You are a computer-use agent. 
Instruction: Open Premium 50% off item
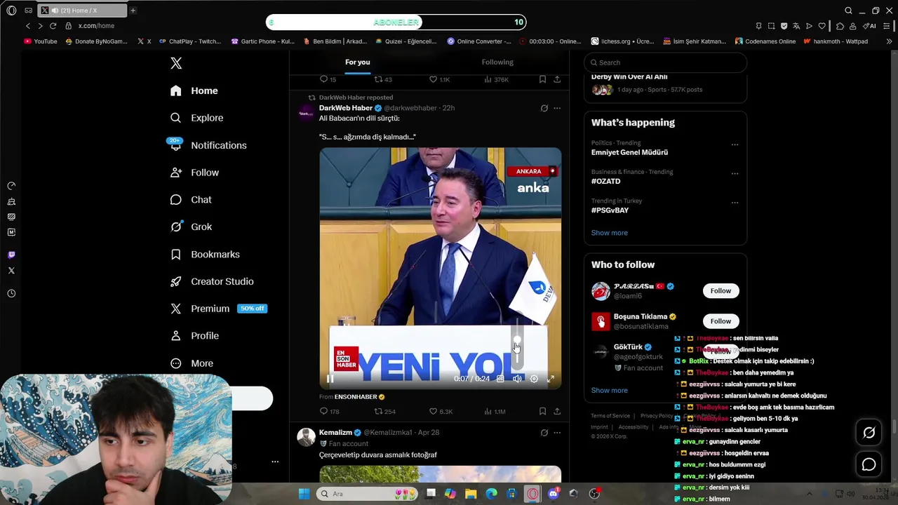tap(218, 309)
